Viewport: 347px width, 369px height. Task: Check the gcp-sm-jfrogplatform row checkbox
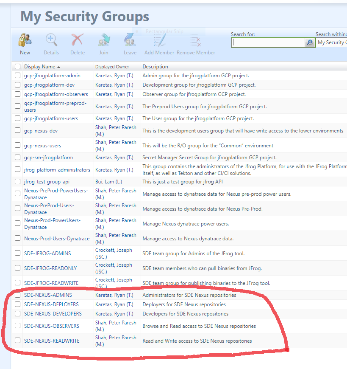[18, 157]
